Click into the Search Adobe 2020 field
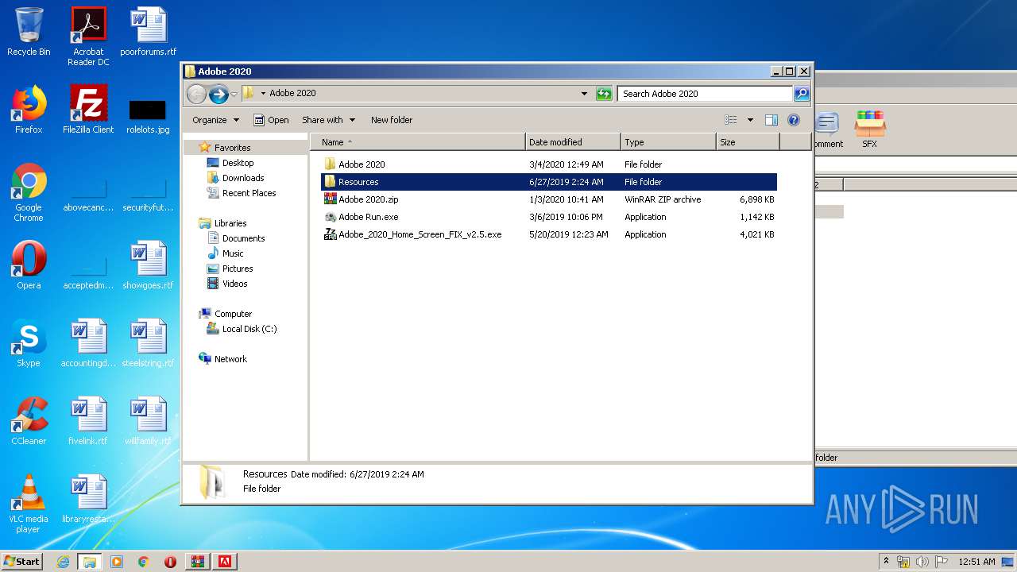 tap(706, 94)
